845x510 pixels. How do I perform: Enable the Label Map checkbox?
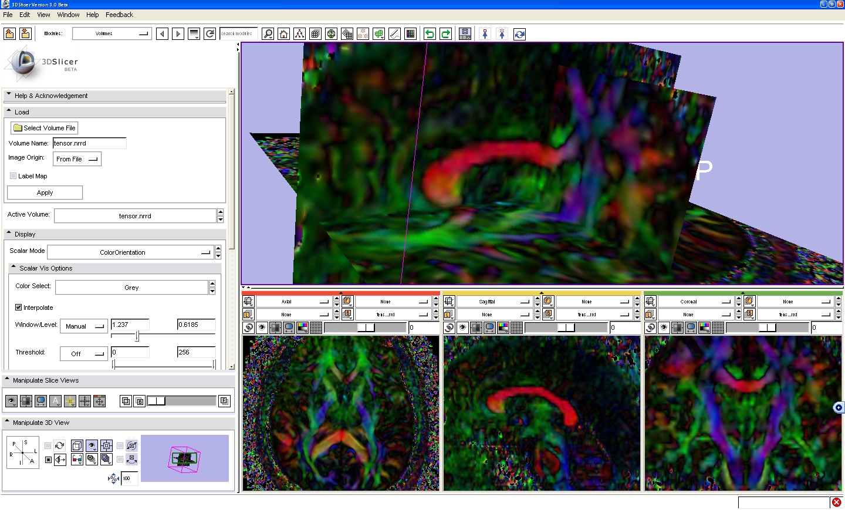(x=13, y=176)
